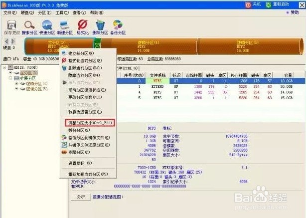306x218 pixels.
Task: Open the 硬盘 menu
Action: (27, 12)
